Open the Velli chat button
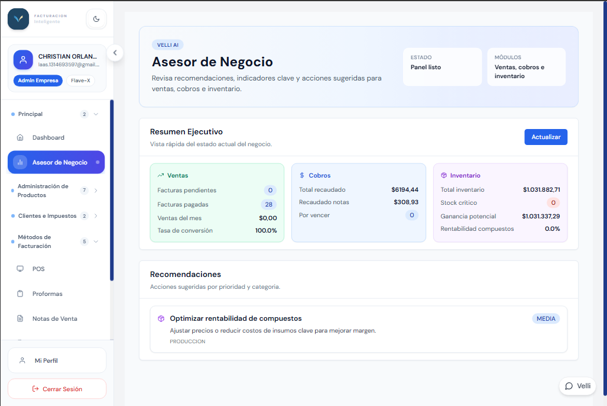Viewport: 607px width, 406px height. (x=577, y=386)
